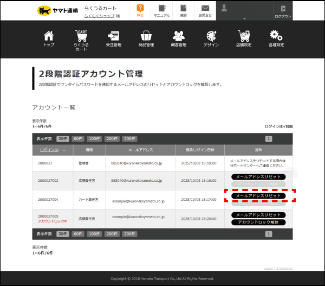Click アカウントロック解除 button for 2000037005
Screen dimensions: 325x286
pos(258,222)
